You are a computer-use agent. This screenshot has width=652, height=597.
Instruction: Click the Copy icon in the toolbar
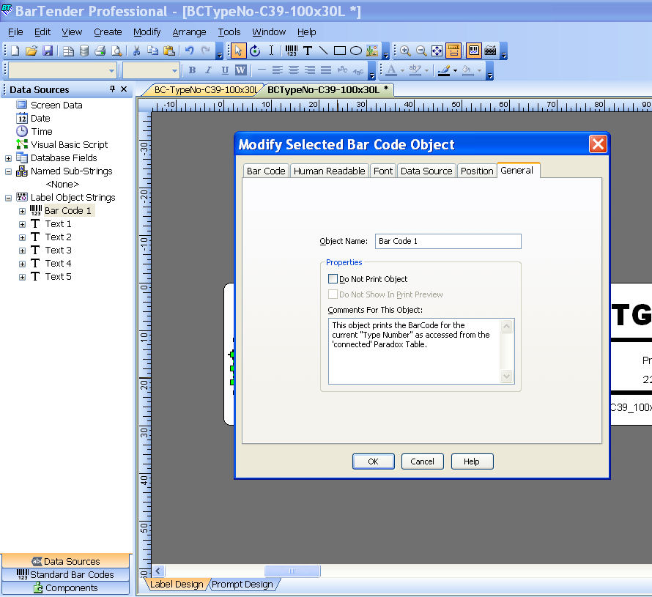pos(152,51)
